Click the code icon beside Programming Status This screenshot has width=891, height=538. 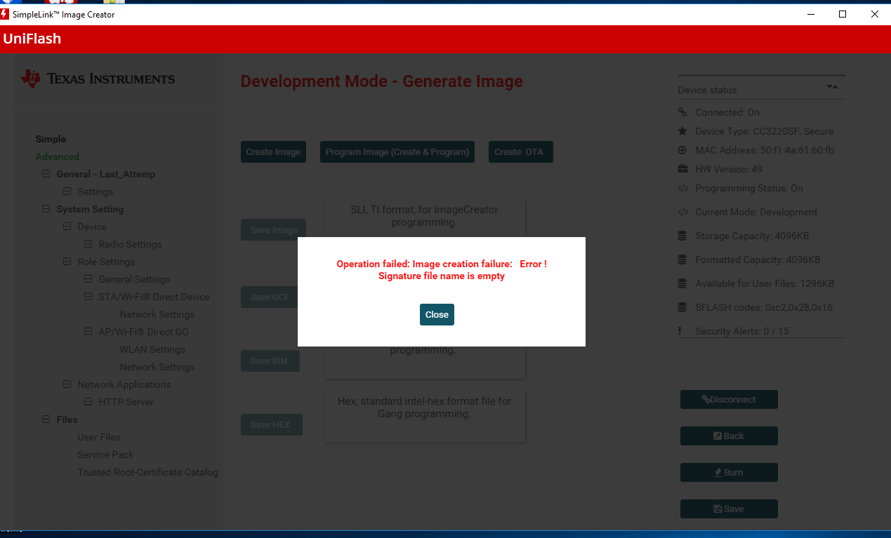pos(682,188)
